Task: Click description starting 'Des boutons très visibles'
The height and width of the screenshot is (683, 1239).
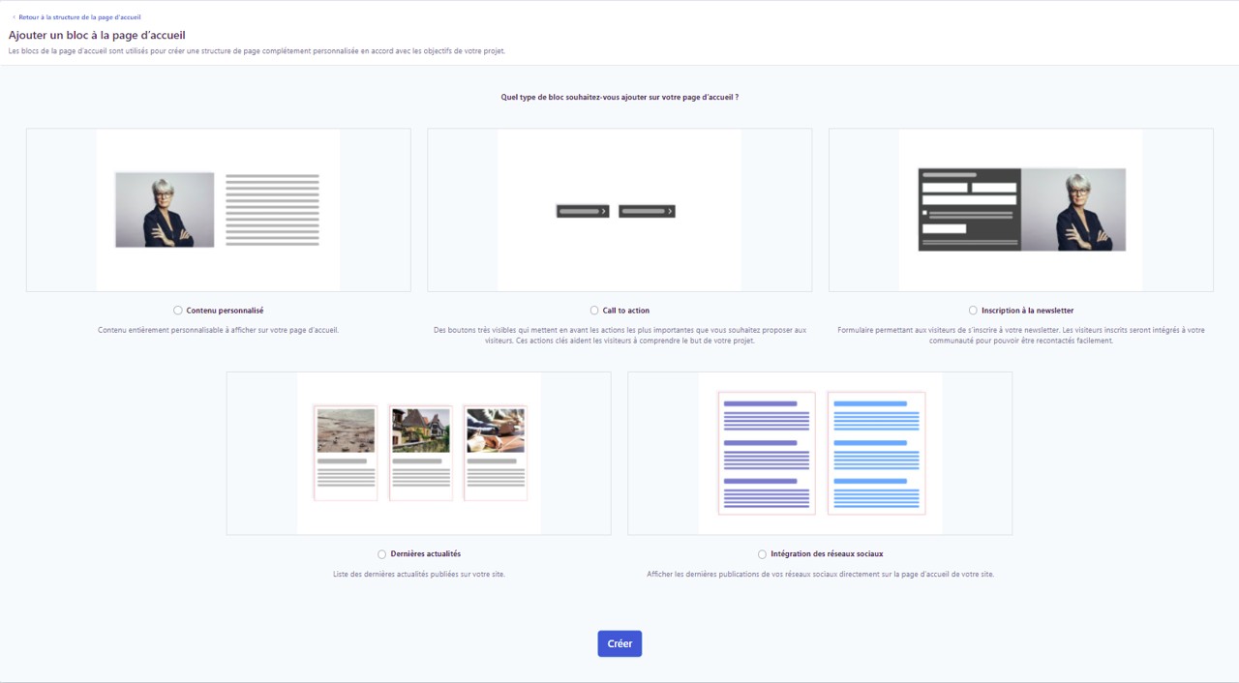Action: (x=619, y=335)
